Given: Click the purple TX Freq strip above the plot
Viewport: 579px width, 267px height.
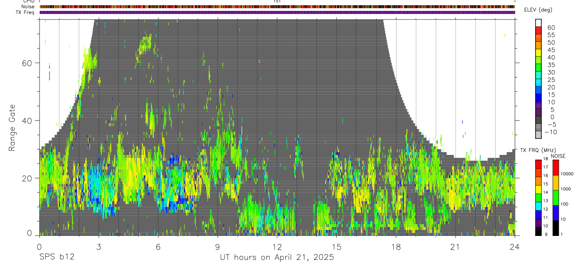Looking at the screenshot, I should coord(277,12).
